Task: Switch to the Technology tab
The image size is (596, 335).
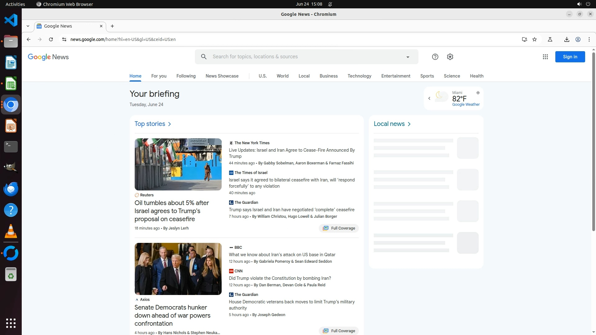Action: pos(359,76)
